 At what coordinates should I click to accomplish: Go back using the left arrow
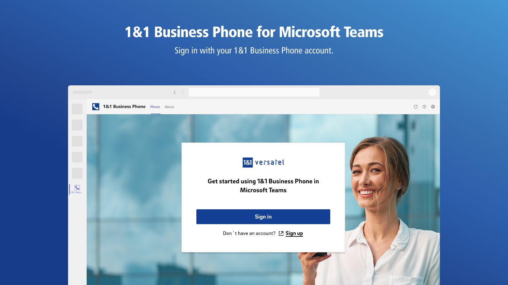174,92
